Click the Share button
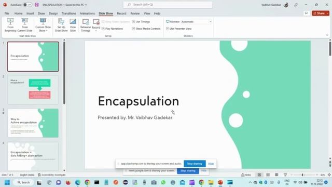 321,13
